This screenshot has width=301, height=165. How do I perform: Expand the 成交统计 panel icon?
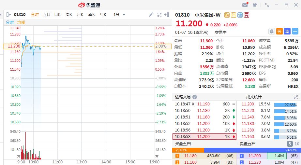pos(296,97)
